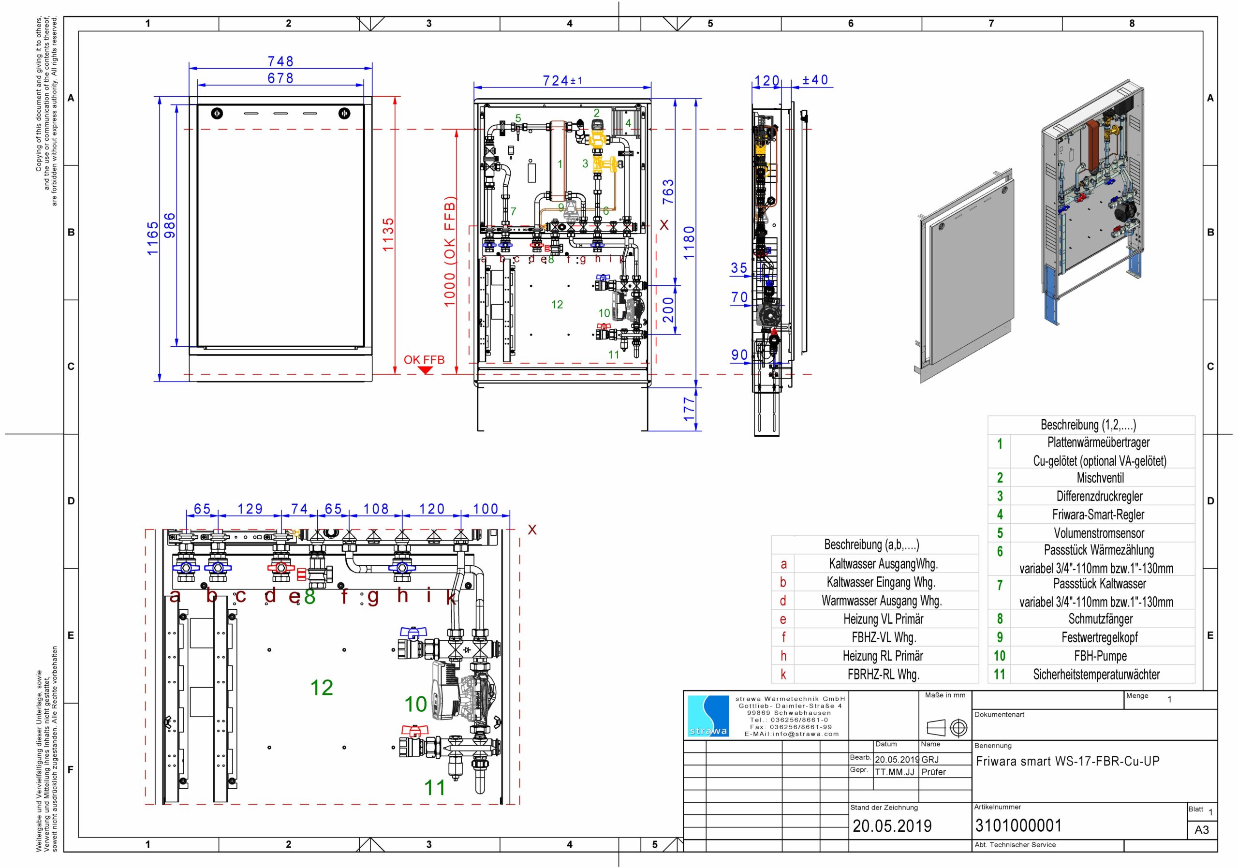Click the TT.MM.JJ date placeholder cell
This screenshot has height=868, width=1238.
click(895, 772)
